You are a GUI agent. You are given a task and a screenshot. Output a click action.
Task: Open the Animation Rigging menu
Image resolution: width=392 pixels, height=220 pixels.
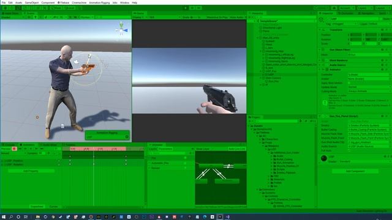(99, 2)
